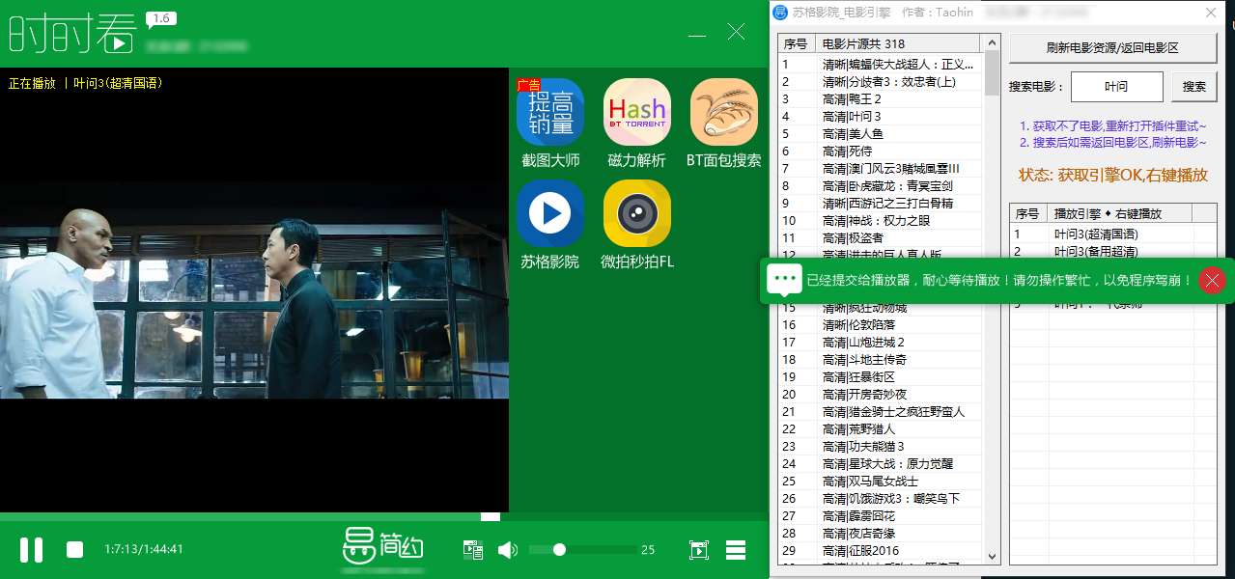Click the 简约 mode logo

(x=383, y=547)
